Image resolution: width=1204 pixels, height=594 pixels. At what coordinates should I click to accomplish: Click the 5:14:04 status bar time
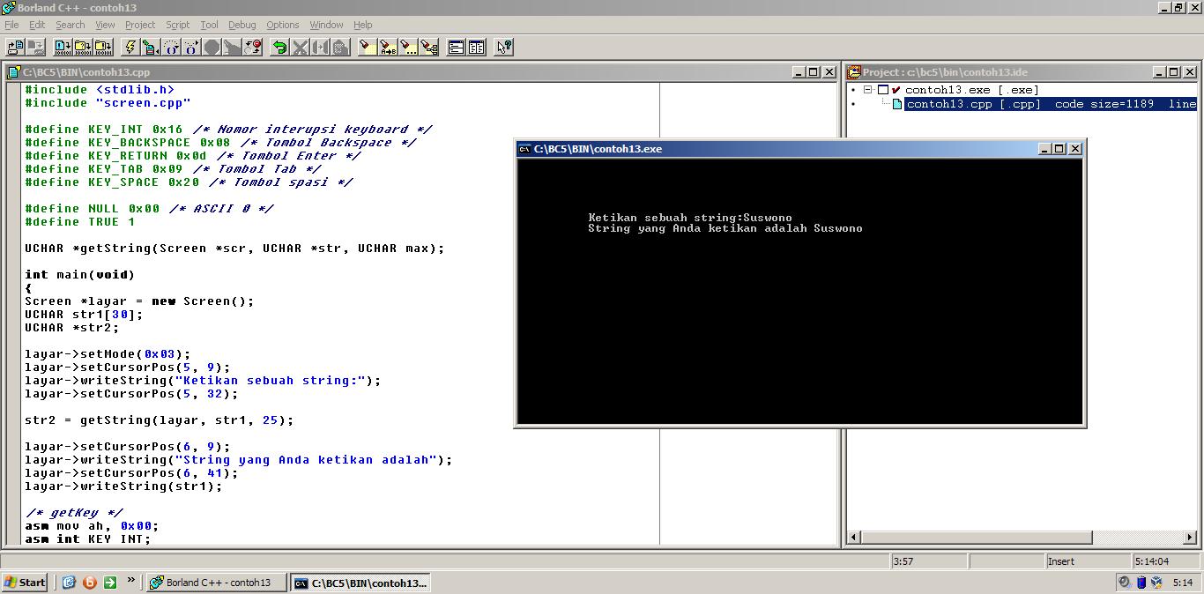tap(1165, 561)
